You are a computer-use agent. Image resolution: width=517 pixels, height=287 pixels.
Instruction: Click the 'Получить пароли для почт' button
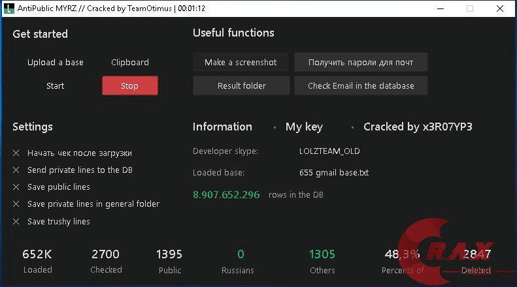pos(361,63)
